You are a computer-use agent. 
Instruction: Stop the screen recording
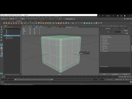coord(125,16)
